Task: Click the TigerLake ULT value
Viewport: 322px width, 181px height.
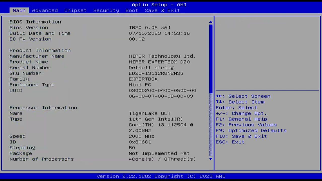Action: pyautogui.click(x=150, y=113)
